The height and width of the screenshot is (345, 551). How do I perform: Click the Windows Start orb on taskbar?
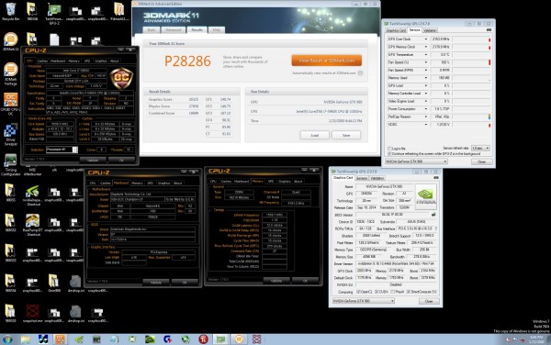[x=7, y=339]
